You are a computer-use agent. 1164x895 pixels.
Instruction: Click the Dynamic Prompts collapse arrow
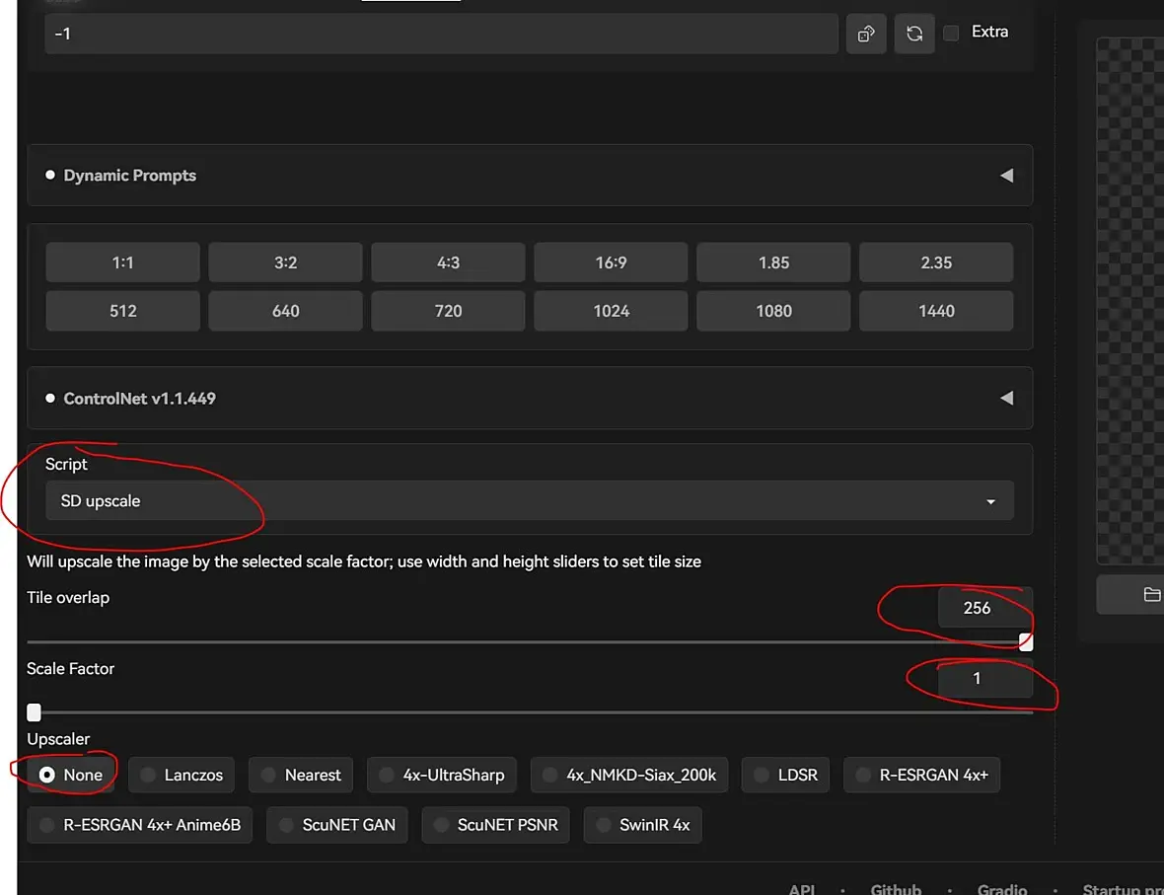1006,176
